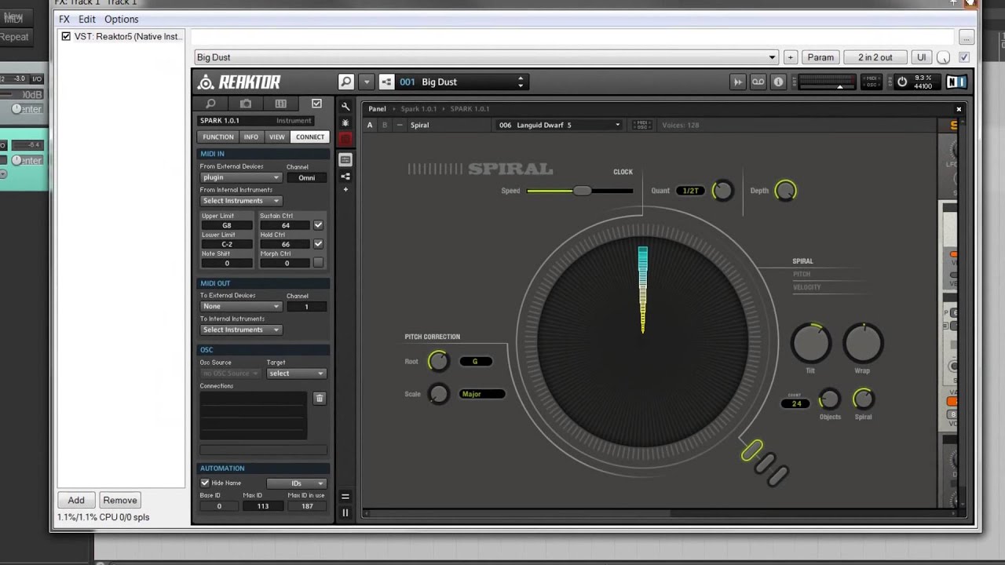Close the Panel view with X
This screenshot has height=565, width=1005.
(x=959, y=109)
